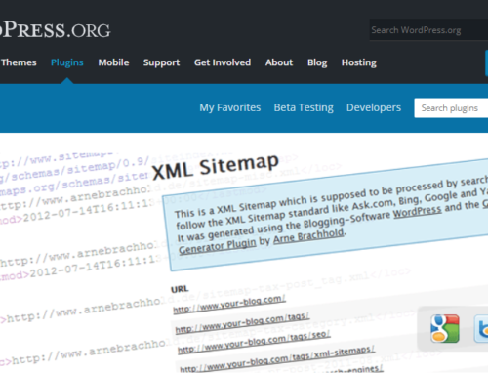Click the your-blog.com/tags/seo/ URL

(254, 342)
